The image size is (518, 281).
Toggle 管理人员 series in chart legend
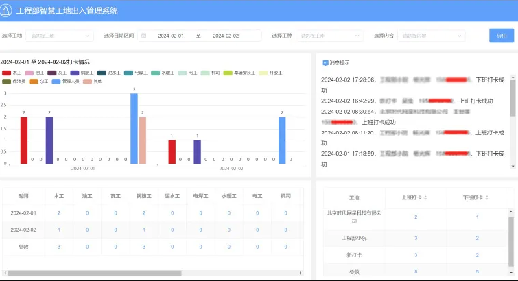pos(56,81)
